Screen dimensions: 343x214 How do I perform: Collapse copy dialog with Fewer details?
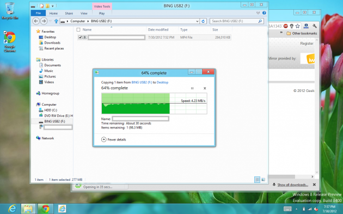(x=114, y=139)
